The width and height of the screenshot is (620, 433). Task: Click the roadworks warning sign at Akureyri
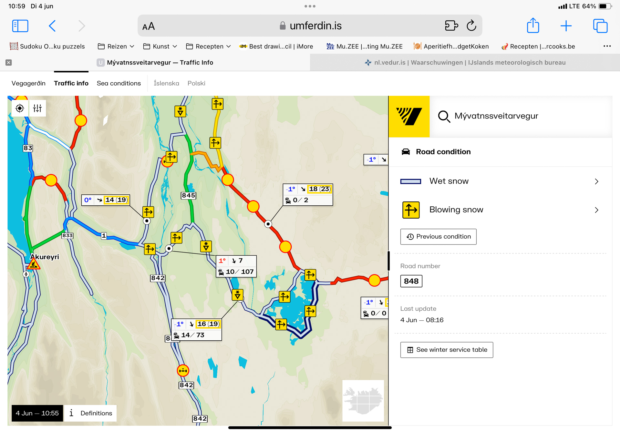click(x=34, y=265)
